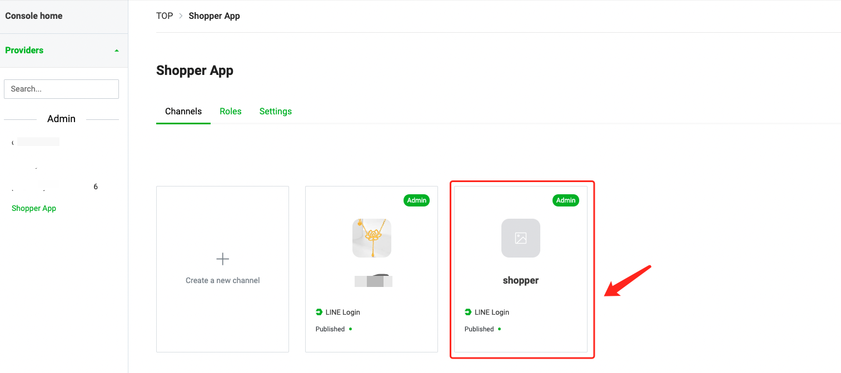Select the Admin badge on the necklace channel
This screenshot has width=841, height=373.
[x=416, y=200]
